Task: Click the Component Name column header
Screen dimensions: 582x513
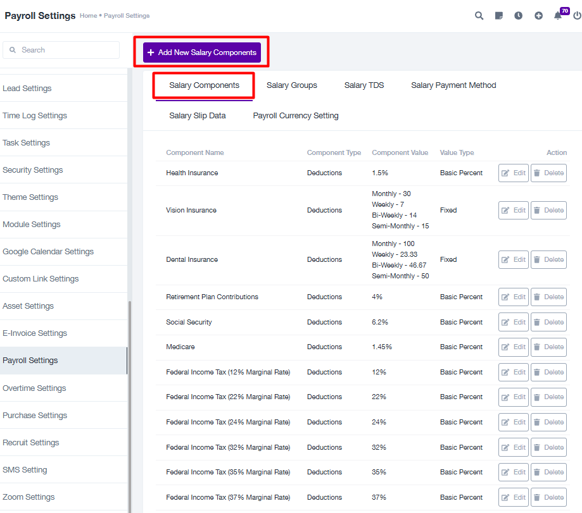Action: (x=195, y=152)
